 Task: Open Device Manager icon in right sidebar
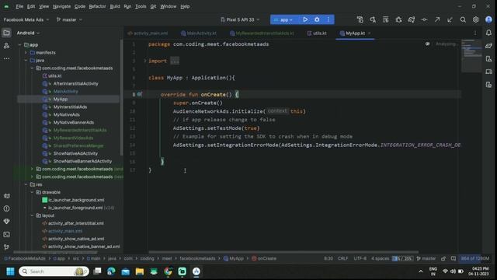[488, 59]
